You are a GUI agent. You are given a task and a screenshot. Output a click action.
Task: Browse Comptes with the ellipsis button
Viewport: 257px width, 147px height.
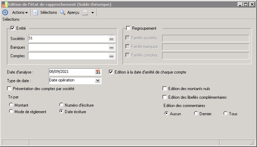point(111,56)
